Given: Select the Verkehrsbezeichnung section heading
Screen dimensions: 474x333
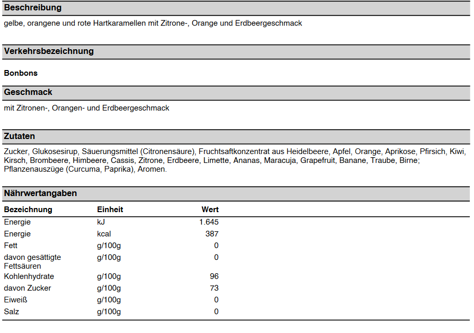Looking at the screenshot, I should point(49,51).
